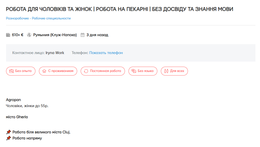Click the globe location icon
Viewport: 260px width, 147px height.
29,35
